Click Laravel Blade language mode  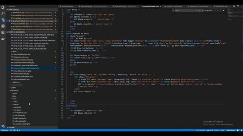click(230, 130)
